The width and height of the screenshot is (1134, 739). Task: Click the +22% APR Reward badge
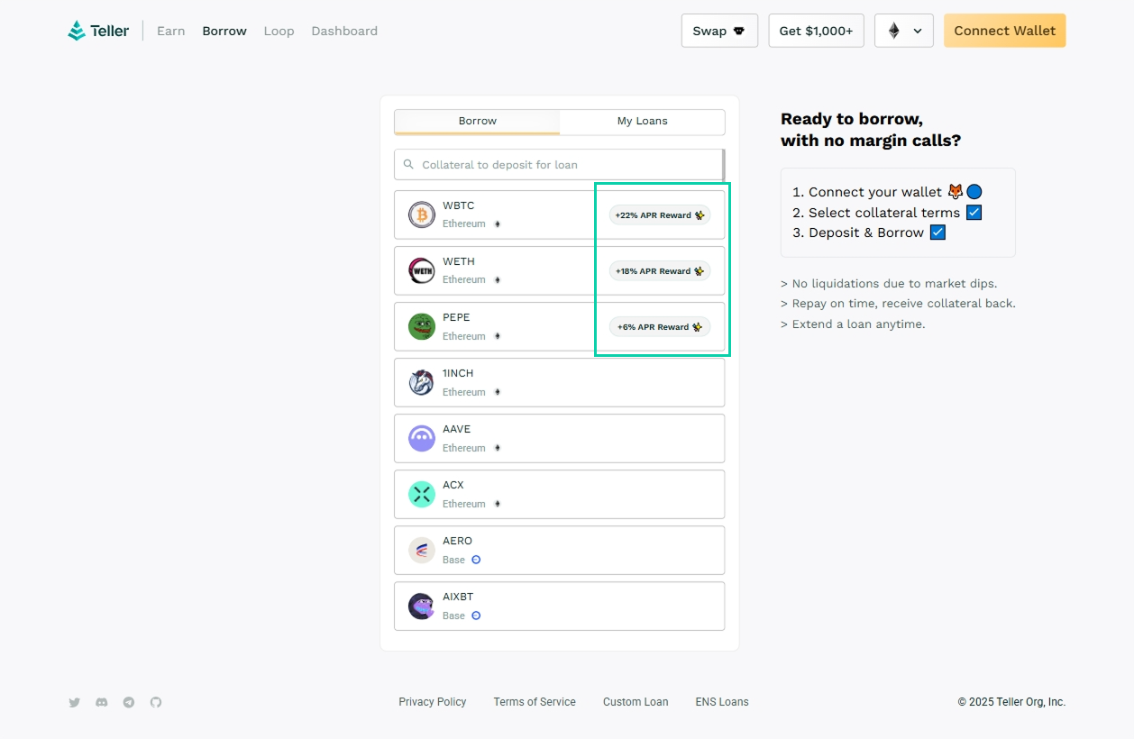click(x=660, y=215)
